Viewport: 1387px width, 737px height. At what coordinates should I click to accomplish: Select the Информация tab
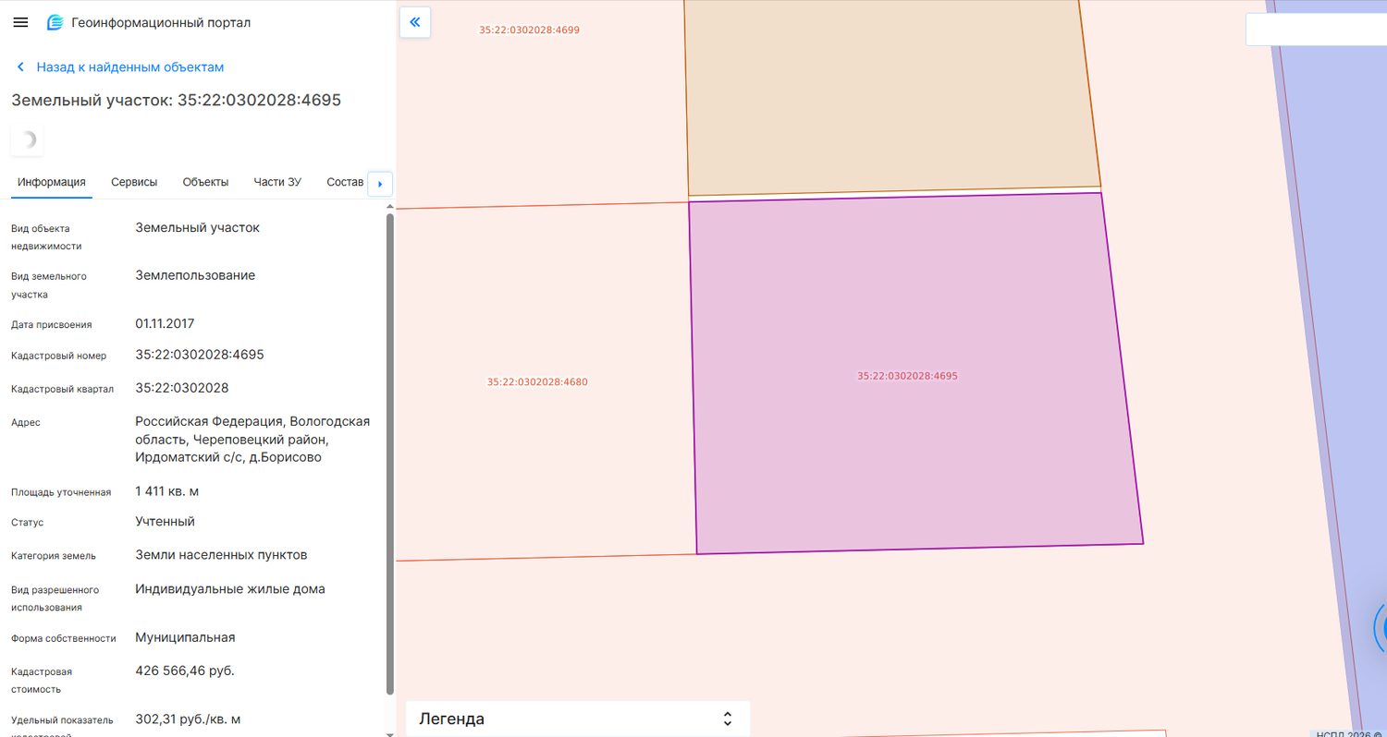(52, 182)
